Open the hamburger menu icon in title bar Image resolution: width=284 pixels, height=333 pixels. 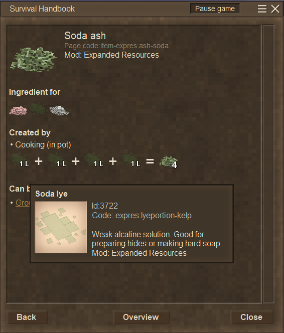tap(262, 9)
